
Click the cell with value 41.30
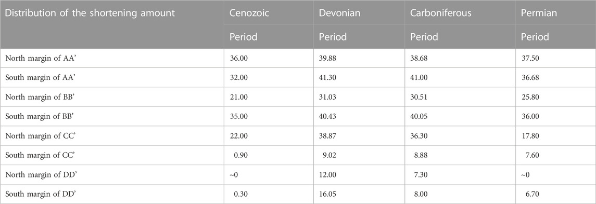[x=327, y=78]
